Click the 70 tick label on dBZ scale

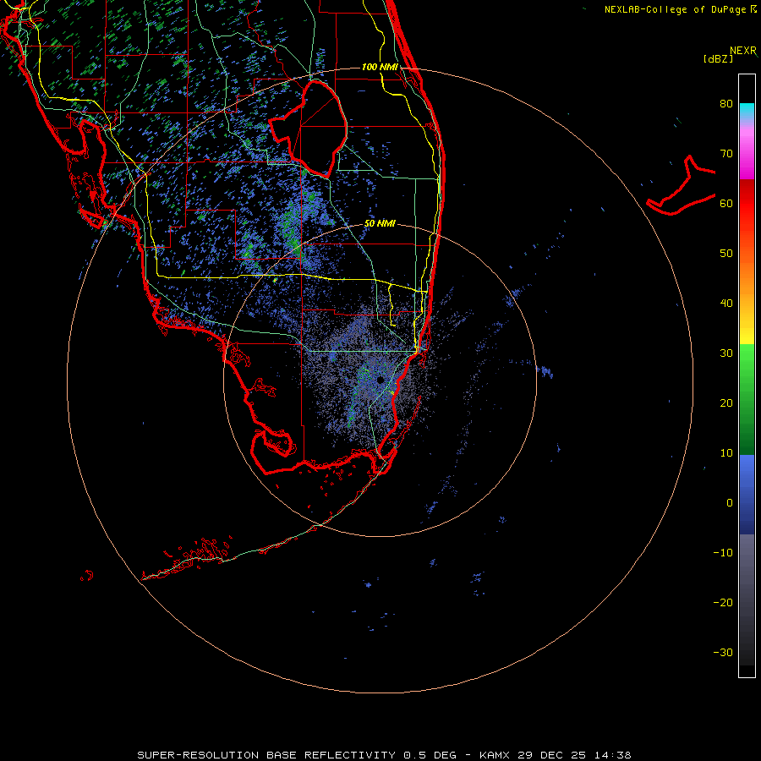coord(726,154)
